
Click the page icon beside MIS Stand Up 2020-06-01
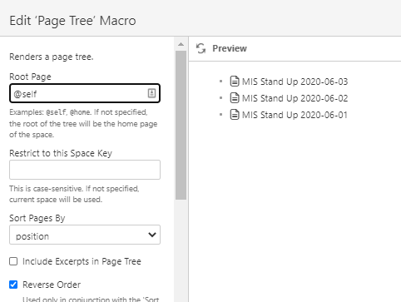[235, 115]
